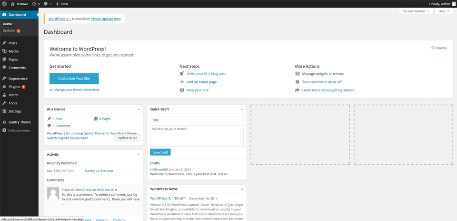Click the change your theme completely link

pos(77,90)
